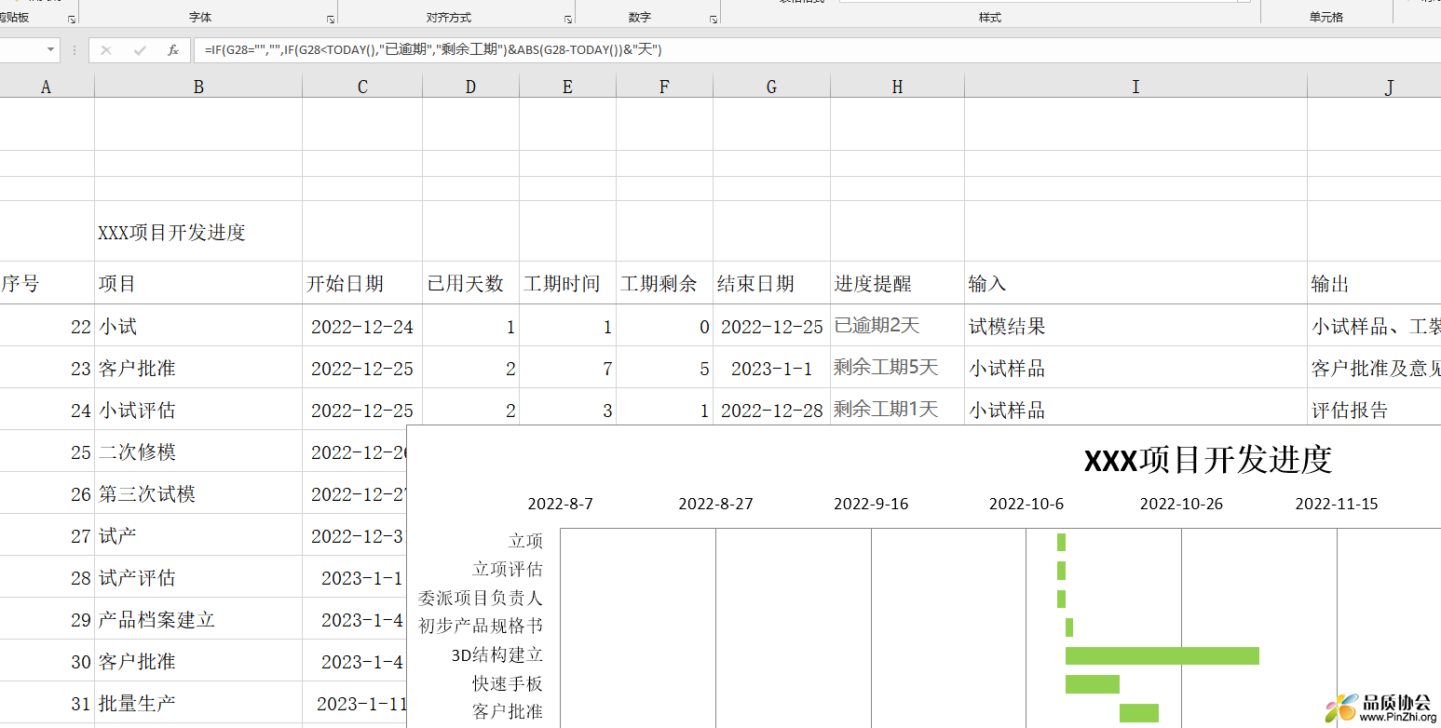Select the 试模结果 input cell
Screen dimensions: 1441x728
1135,326
